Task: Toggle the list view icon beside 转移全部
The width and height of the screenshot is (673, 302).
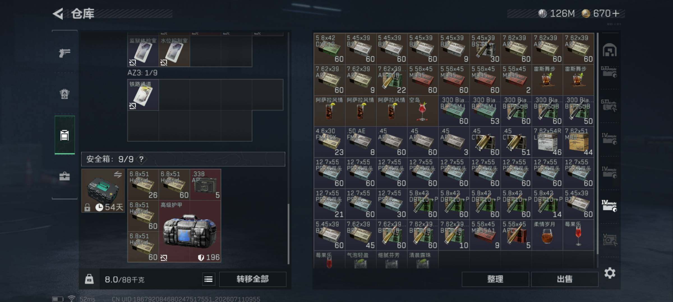Action: coord(208,279)
